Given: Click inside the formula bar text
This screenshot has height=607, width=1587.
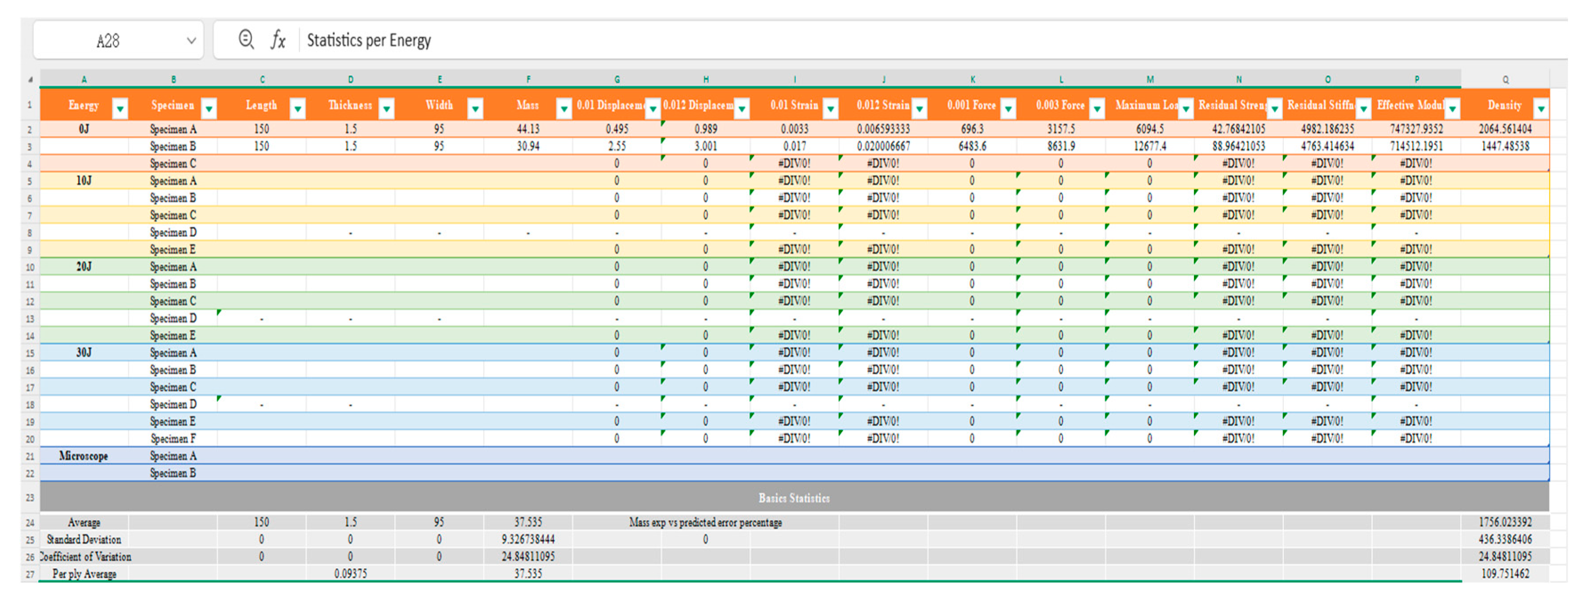Looking at the screenshot, I should coord(369,41).
